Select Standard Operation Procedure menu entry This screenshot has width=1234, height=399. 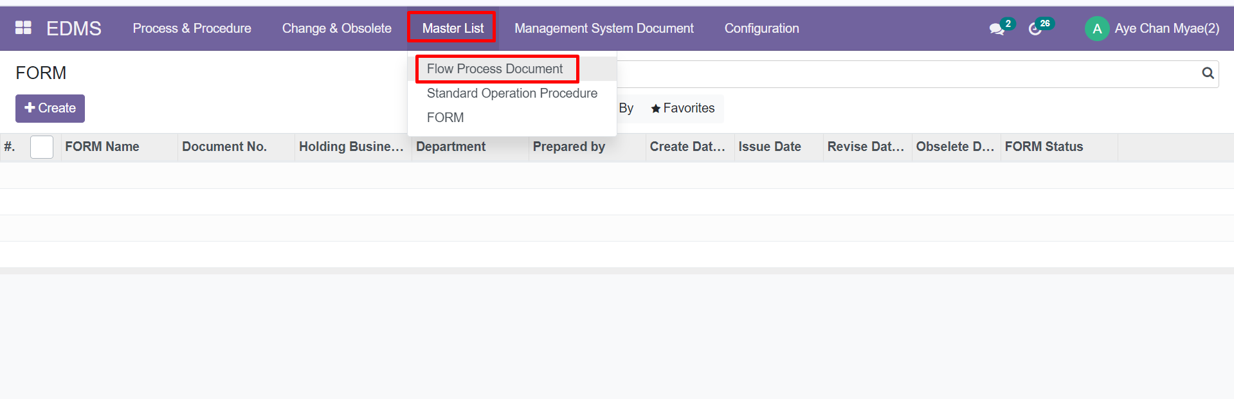pyautogui.click(x=512, y=93)
